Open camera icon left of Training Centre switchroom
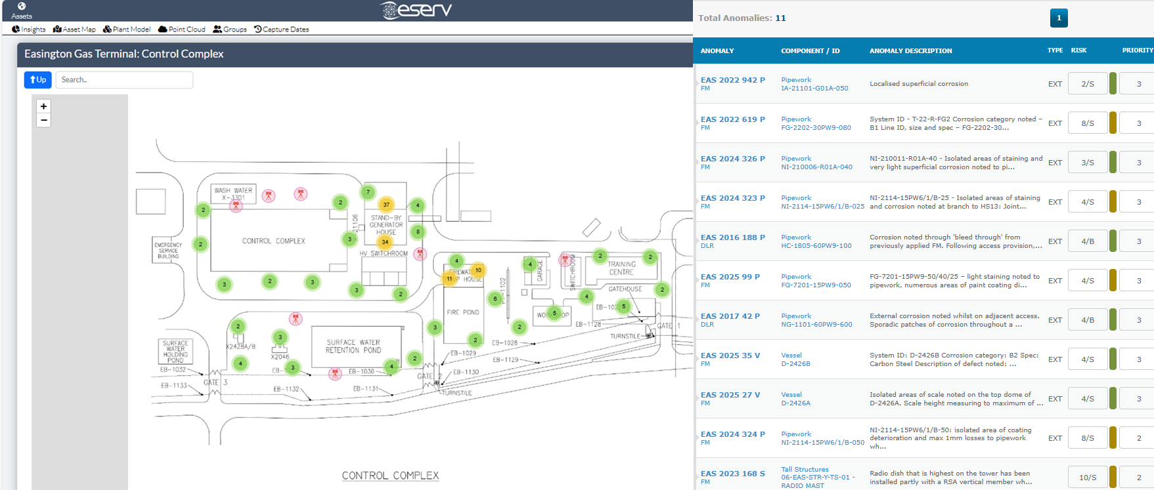This screenshot has width=1154, height=490. point(565,259)
